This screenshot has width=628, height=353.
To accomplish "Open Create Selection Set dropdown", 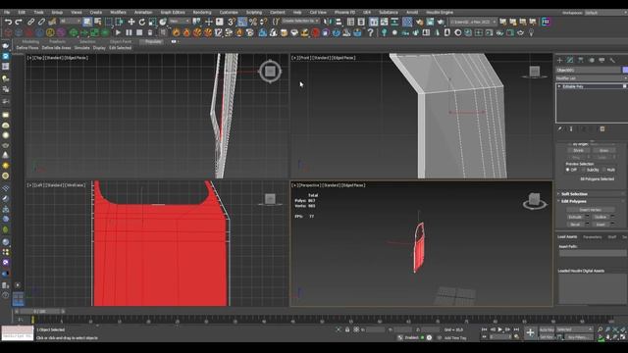I will (x=300, y=21).
